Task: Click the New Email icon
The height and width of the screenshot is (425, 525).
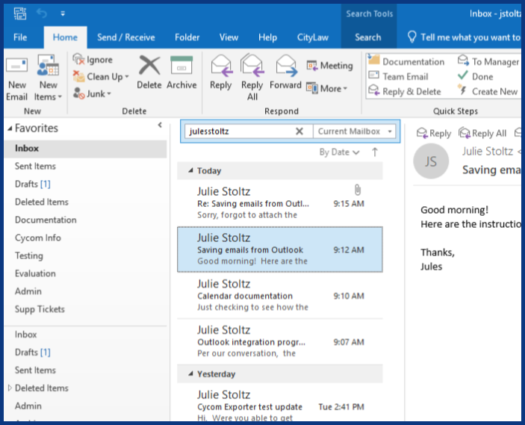Action: [16, 78]
